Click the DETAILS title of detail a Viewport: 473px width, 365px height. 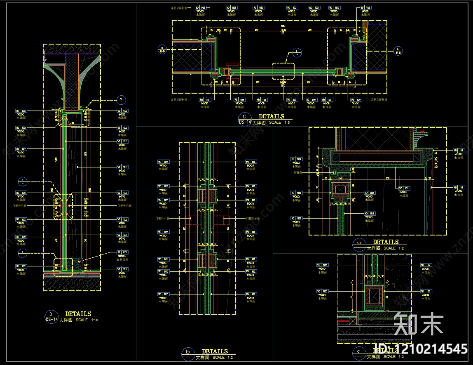(x=386, y=242)
